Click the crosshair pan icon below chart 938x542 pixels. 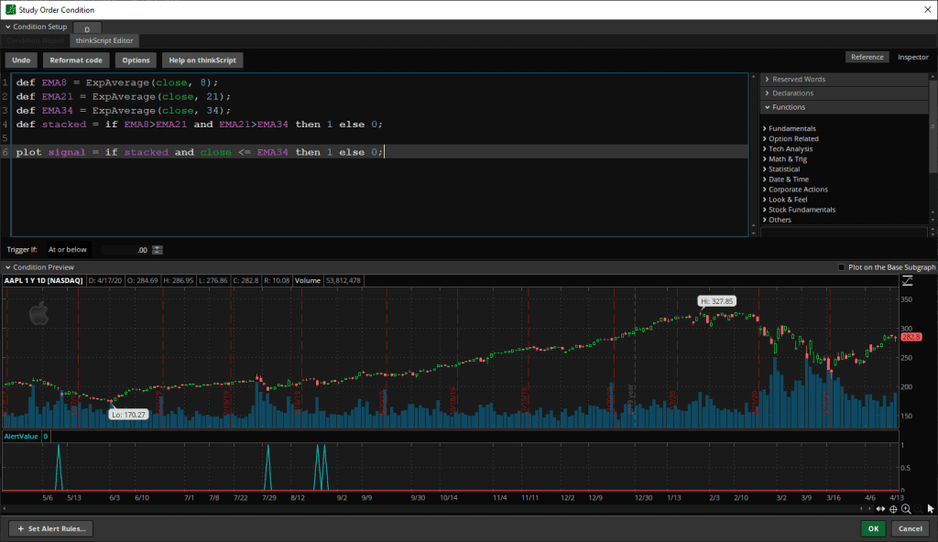click(x=893, y=508)
